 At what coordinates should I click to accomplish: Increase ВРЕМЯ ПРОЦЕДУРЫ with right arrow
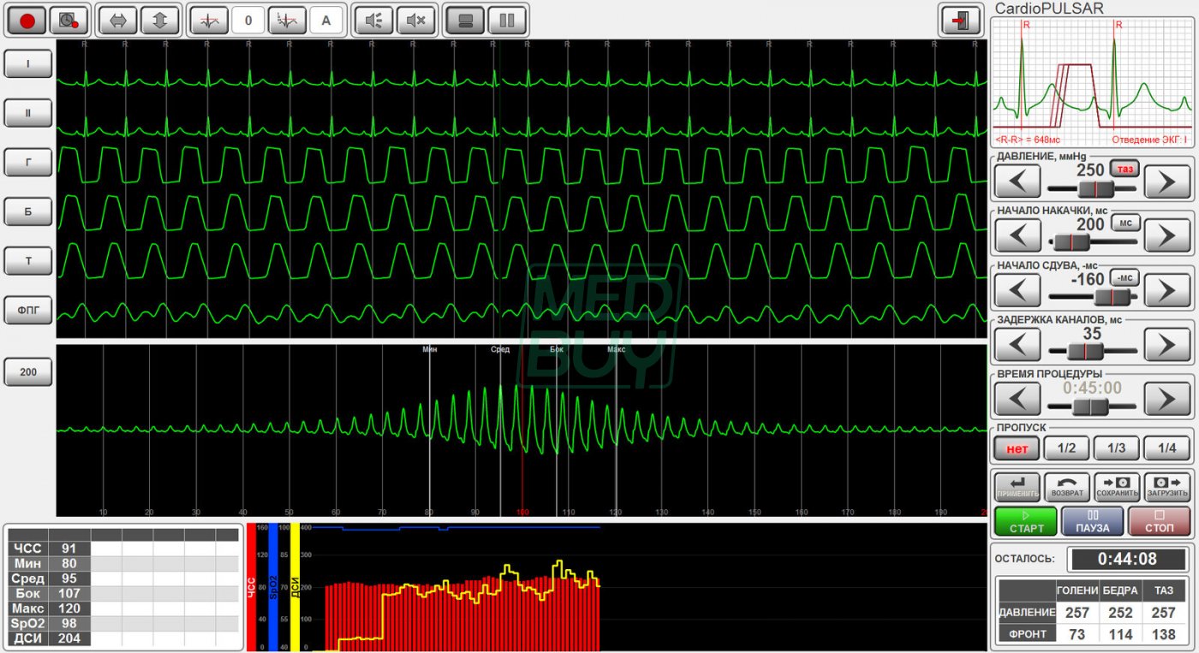1168,399
